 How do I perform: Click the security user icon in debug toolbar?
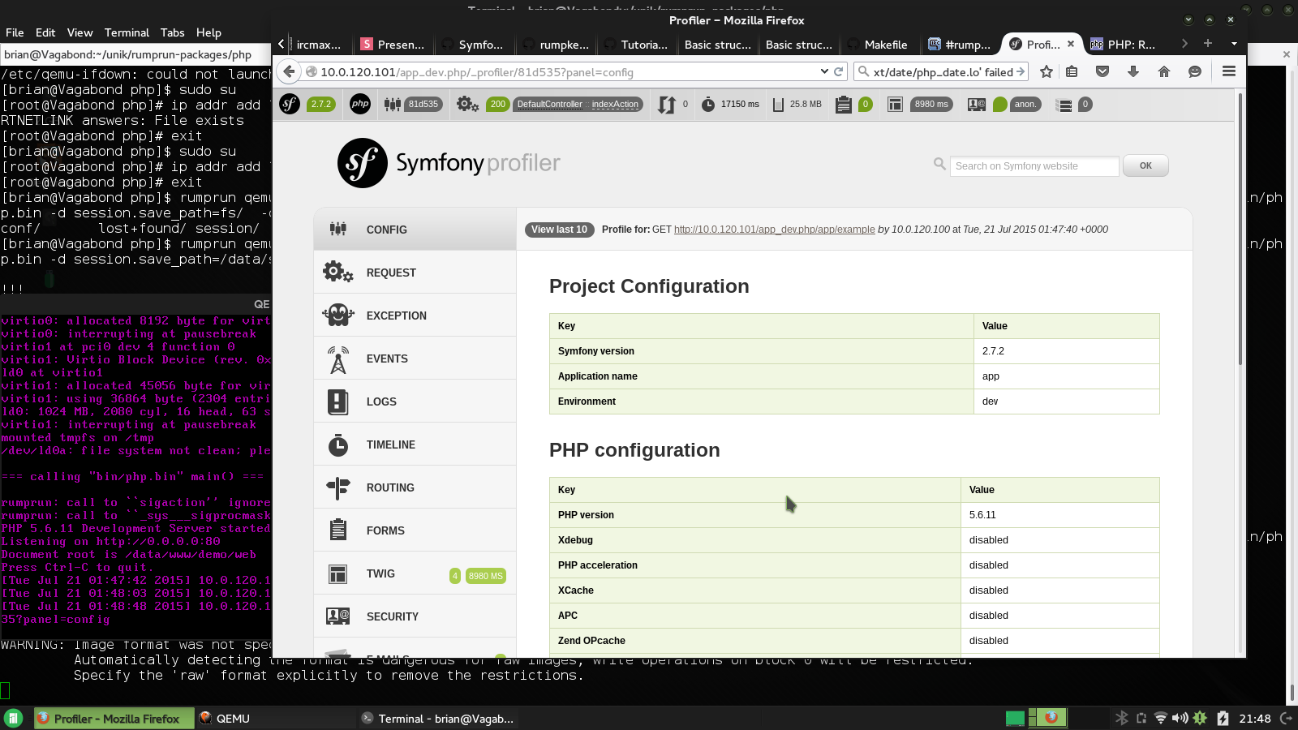point(977,104)
